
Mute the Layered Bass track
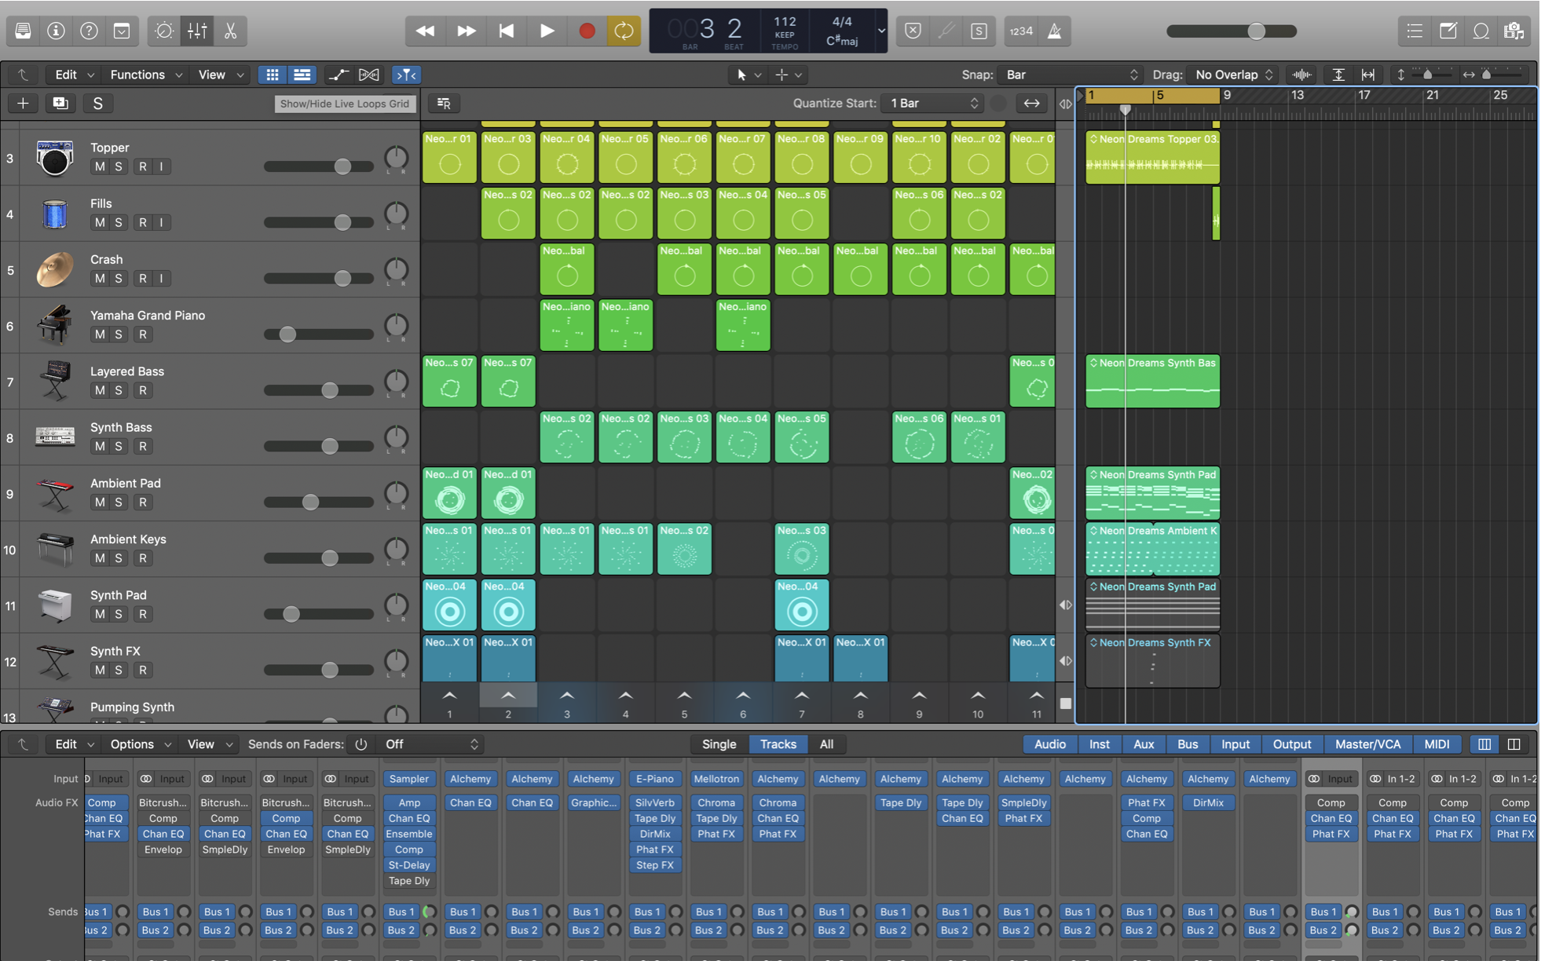point(97,389)
